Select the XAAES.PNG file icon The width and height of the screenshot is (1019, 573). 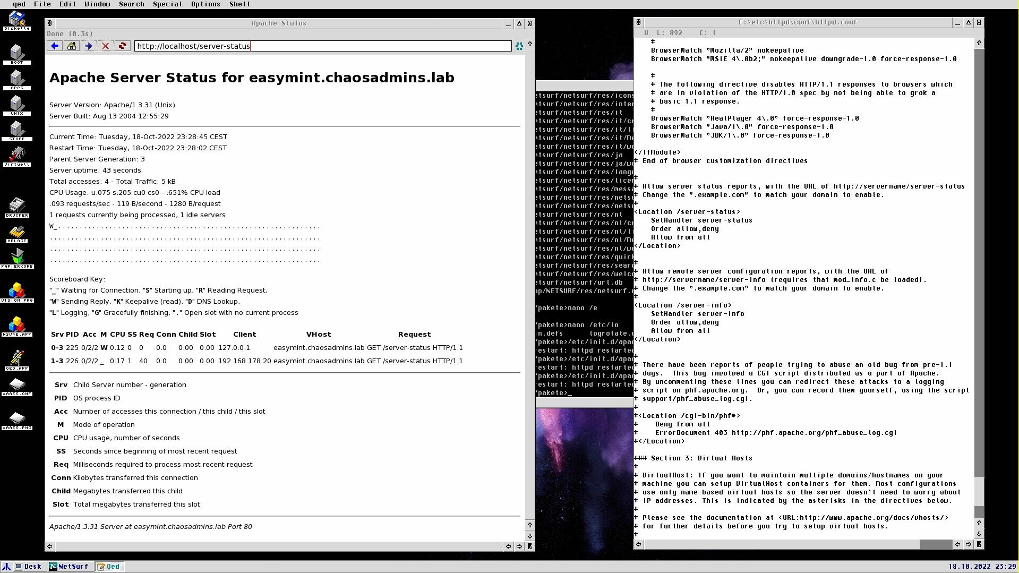pos(17,421)
